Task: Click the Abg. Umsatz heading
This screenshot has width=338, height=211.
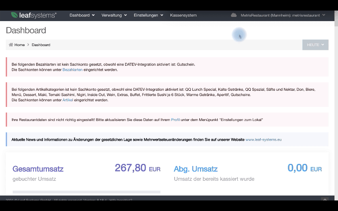Action: 195,169
